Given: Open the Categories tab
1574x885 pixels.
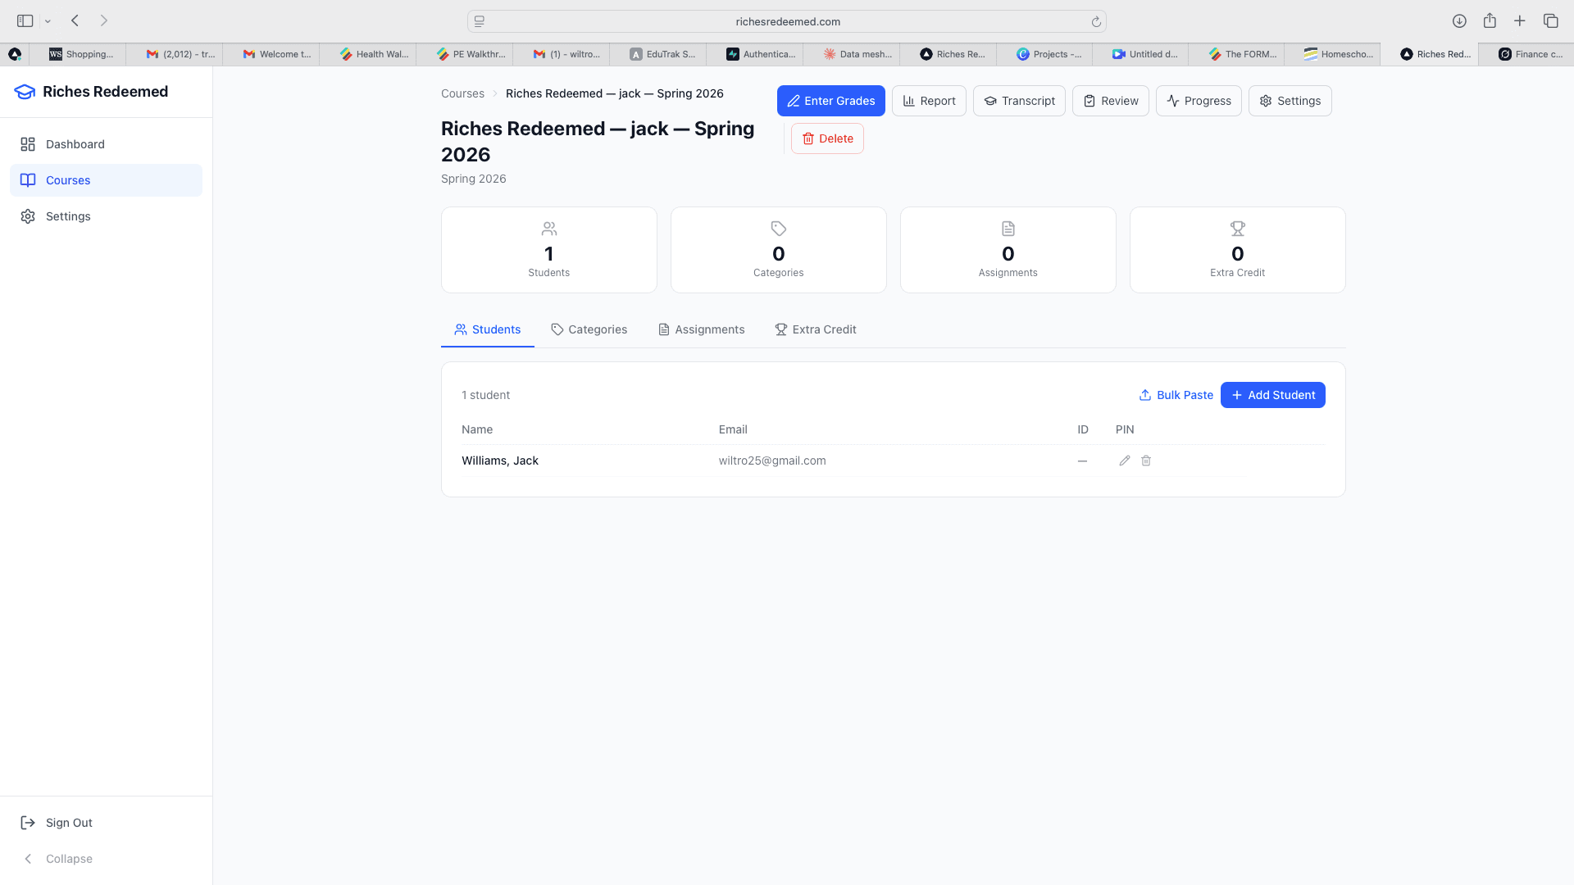Looking at the screenshot, I should tap(589, 329).
